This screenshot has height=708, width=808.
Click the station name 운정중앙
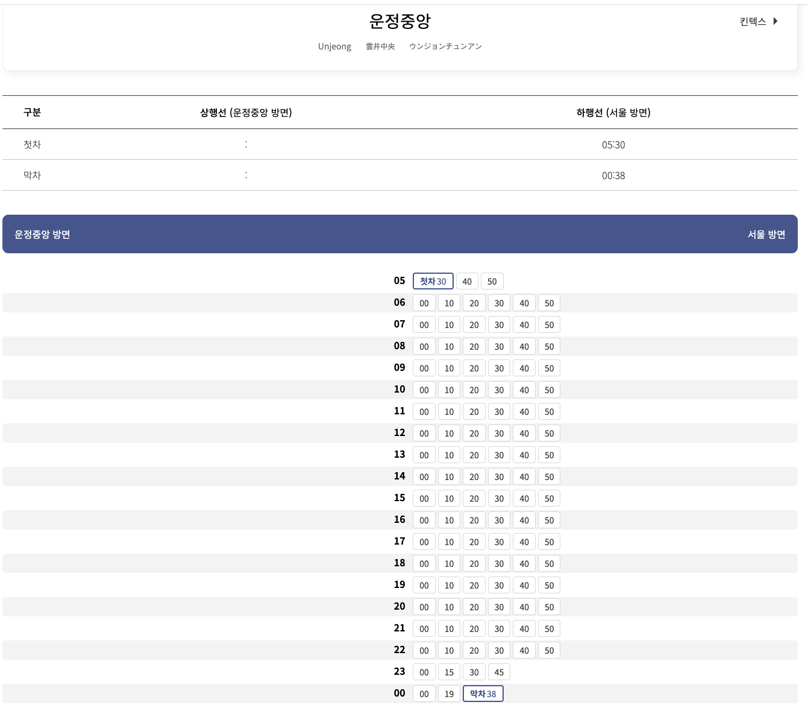click(x=399, y=21)
